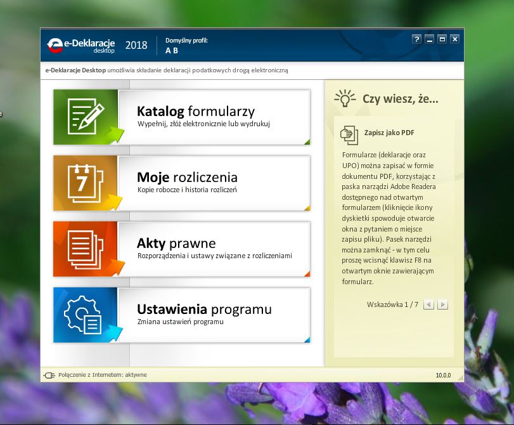Click the e-Deklaracje desktop logo

pyautogui.click(x=81, y=45)
